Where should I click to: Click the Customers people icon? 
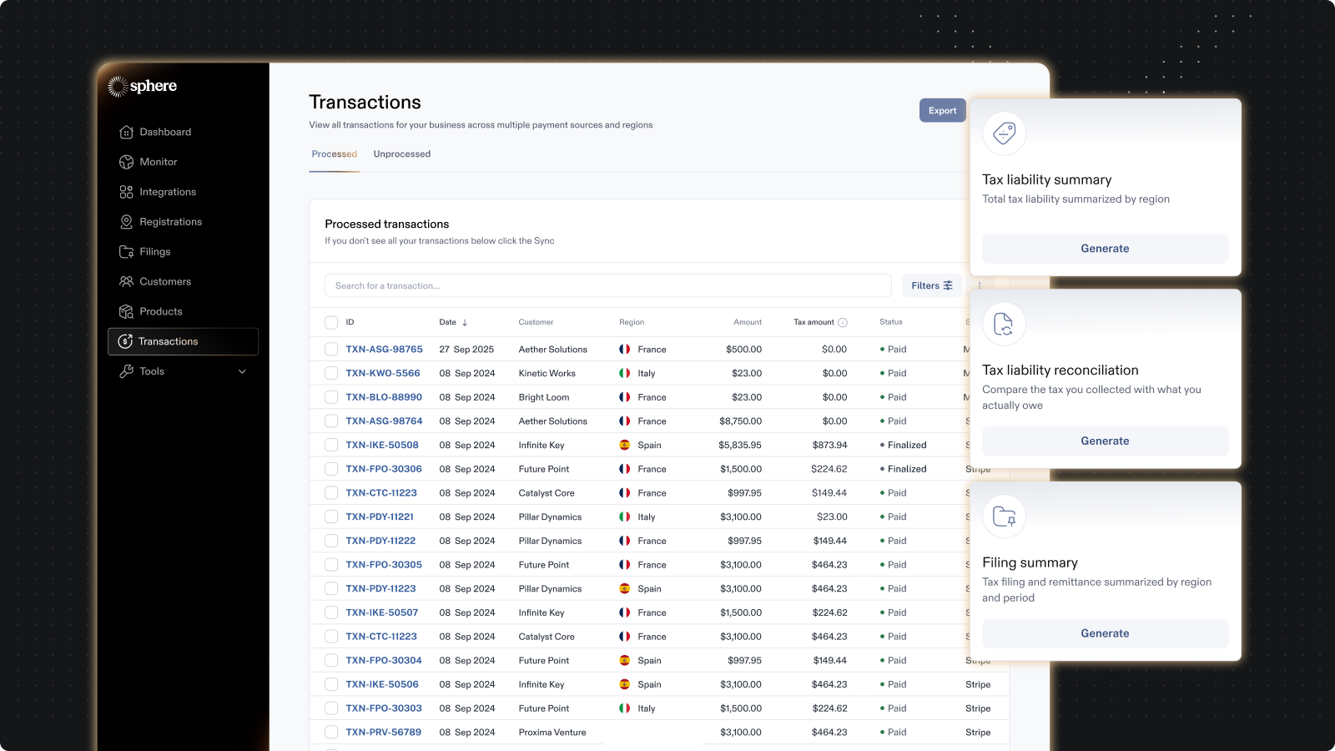tap(126, 282)
